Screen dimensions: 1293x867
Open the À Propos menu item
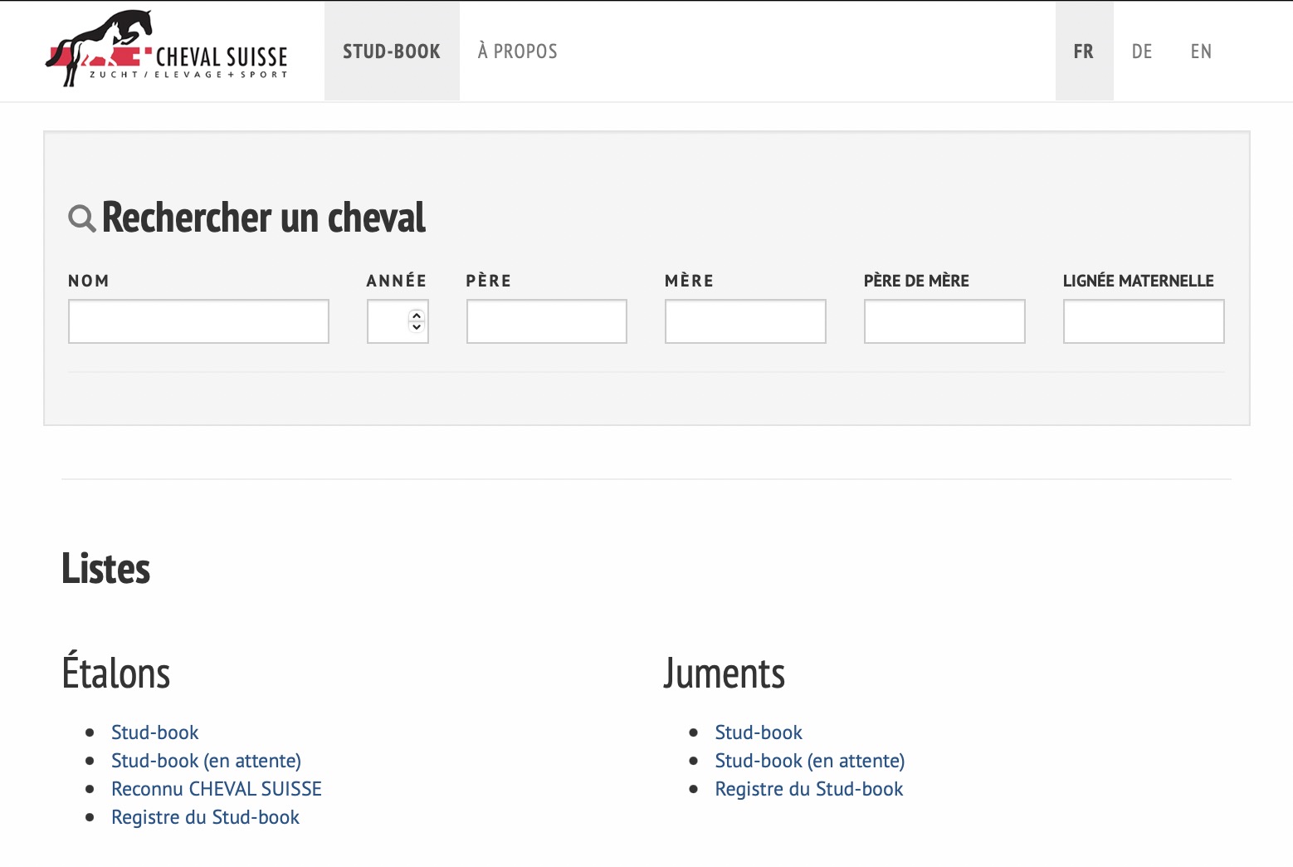pyautogui.click(x=517, y=51)
